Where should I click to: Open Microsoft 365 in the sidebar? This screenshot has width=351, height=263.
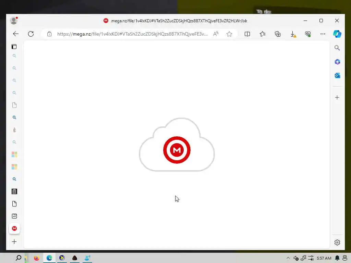tap(337, 62)
